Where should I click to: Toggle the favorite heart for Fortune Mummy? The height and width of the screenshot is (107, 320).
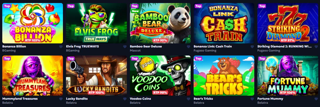tap(316, 99)
